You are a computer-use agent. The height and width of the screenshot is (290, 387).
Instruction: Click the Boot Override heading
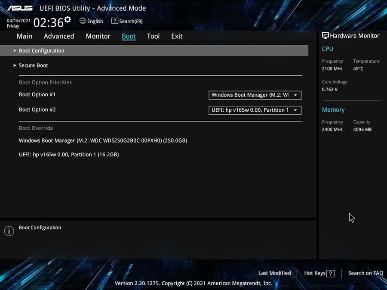click(36, 128)
